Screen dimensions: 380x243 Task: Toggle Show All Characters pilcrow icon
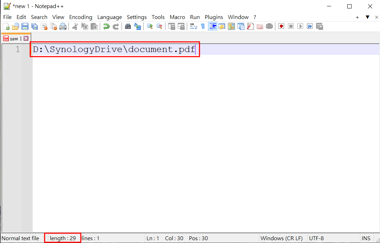pyautogui.click(x=203, y=26)
